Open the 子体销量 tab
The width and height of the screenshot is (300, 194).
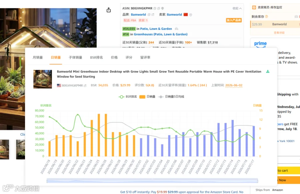pyautogui.click(x=75, y=57)
